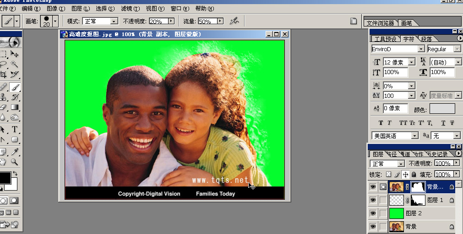Open the 选择(S) menu
Viewport: 463px width, 234px height.
point(105,9)
